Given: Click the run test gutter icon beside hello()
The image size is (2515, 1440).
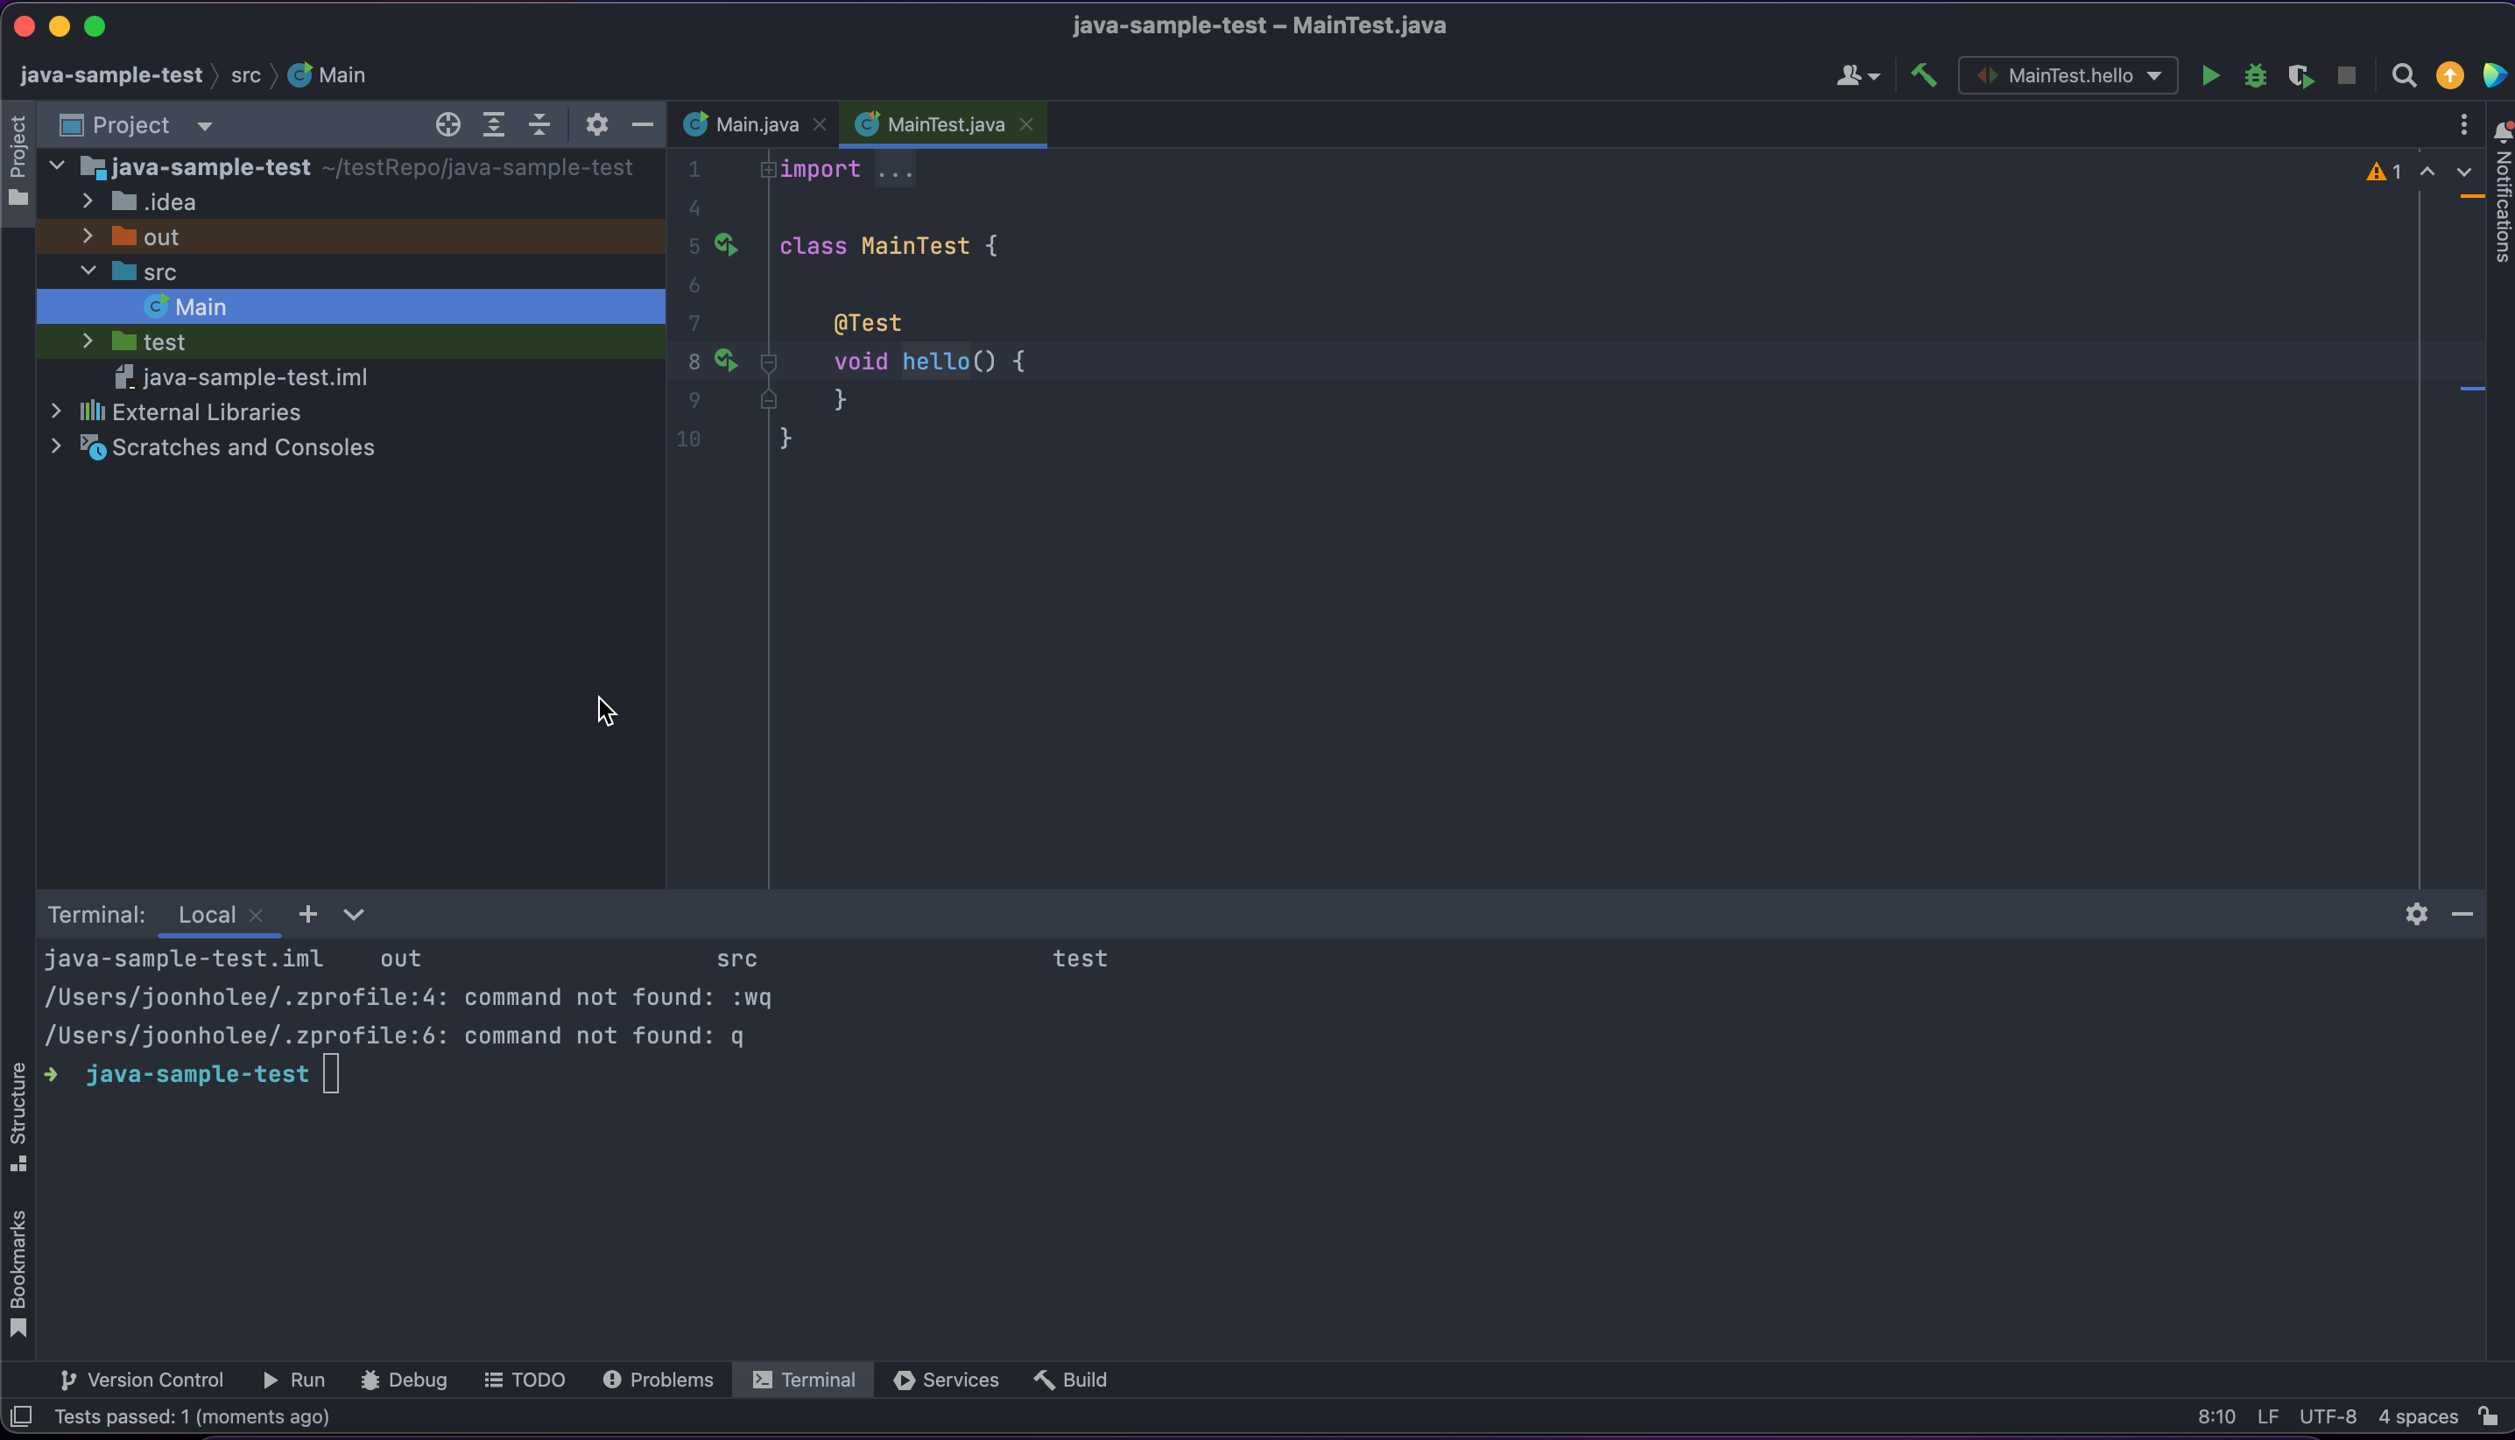Looking at the screenshot, I should [x=726, y=361].
